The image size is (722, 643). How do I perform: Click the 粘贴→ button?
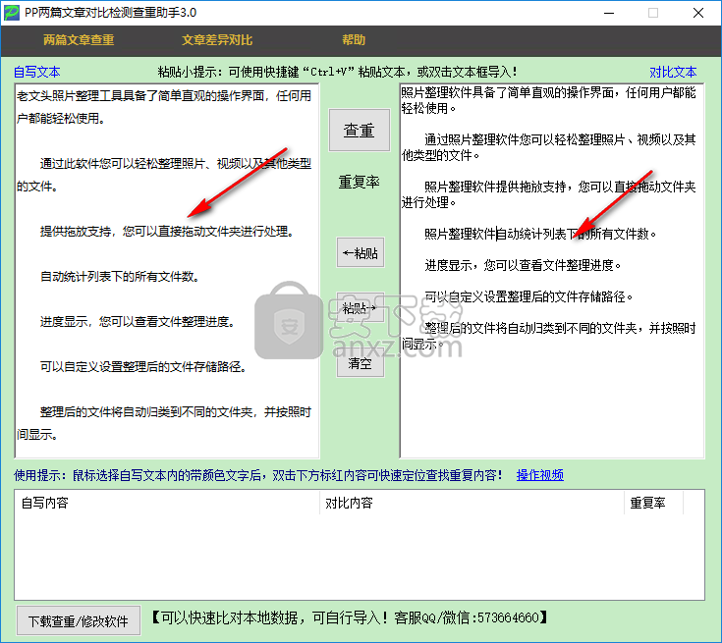[x=361, y=307]
